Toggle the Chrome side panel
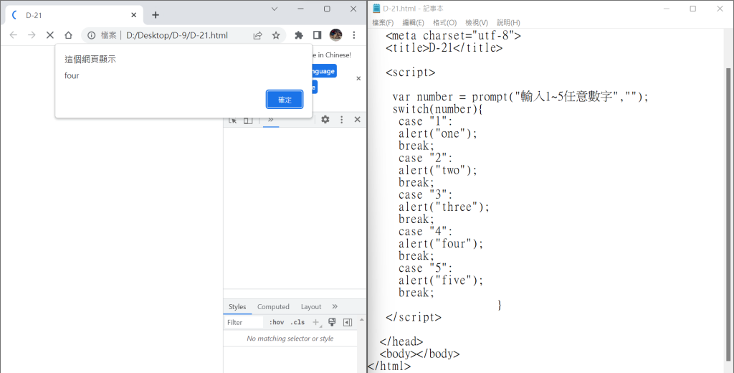 (317, 35)
